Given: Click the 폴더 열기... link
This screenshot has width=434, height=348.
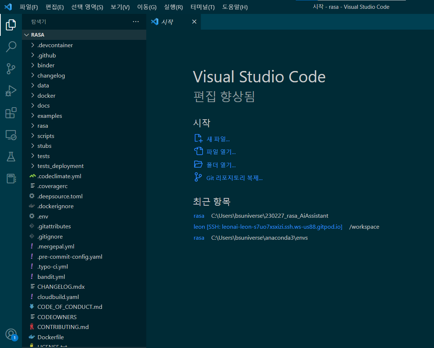Looking at the screenshot, I should pos(221,165).
